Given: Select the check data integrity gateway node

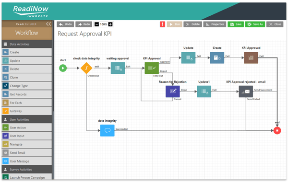Looking at the screenshot, I should [x=86, y=68].
